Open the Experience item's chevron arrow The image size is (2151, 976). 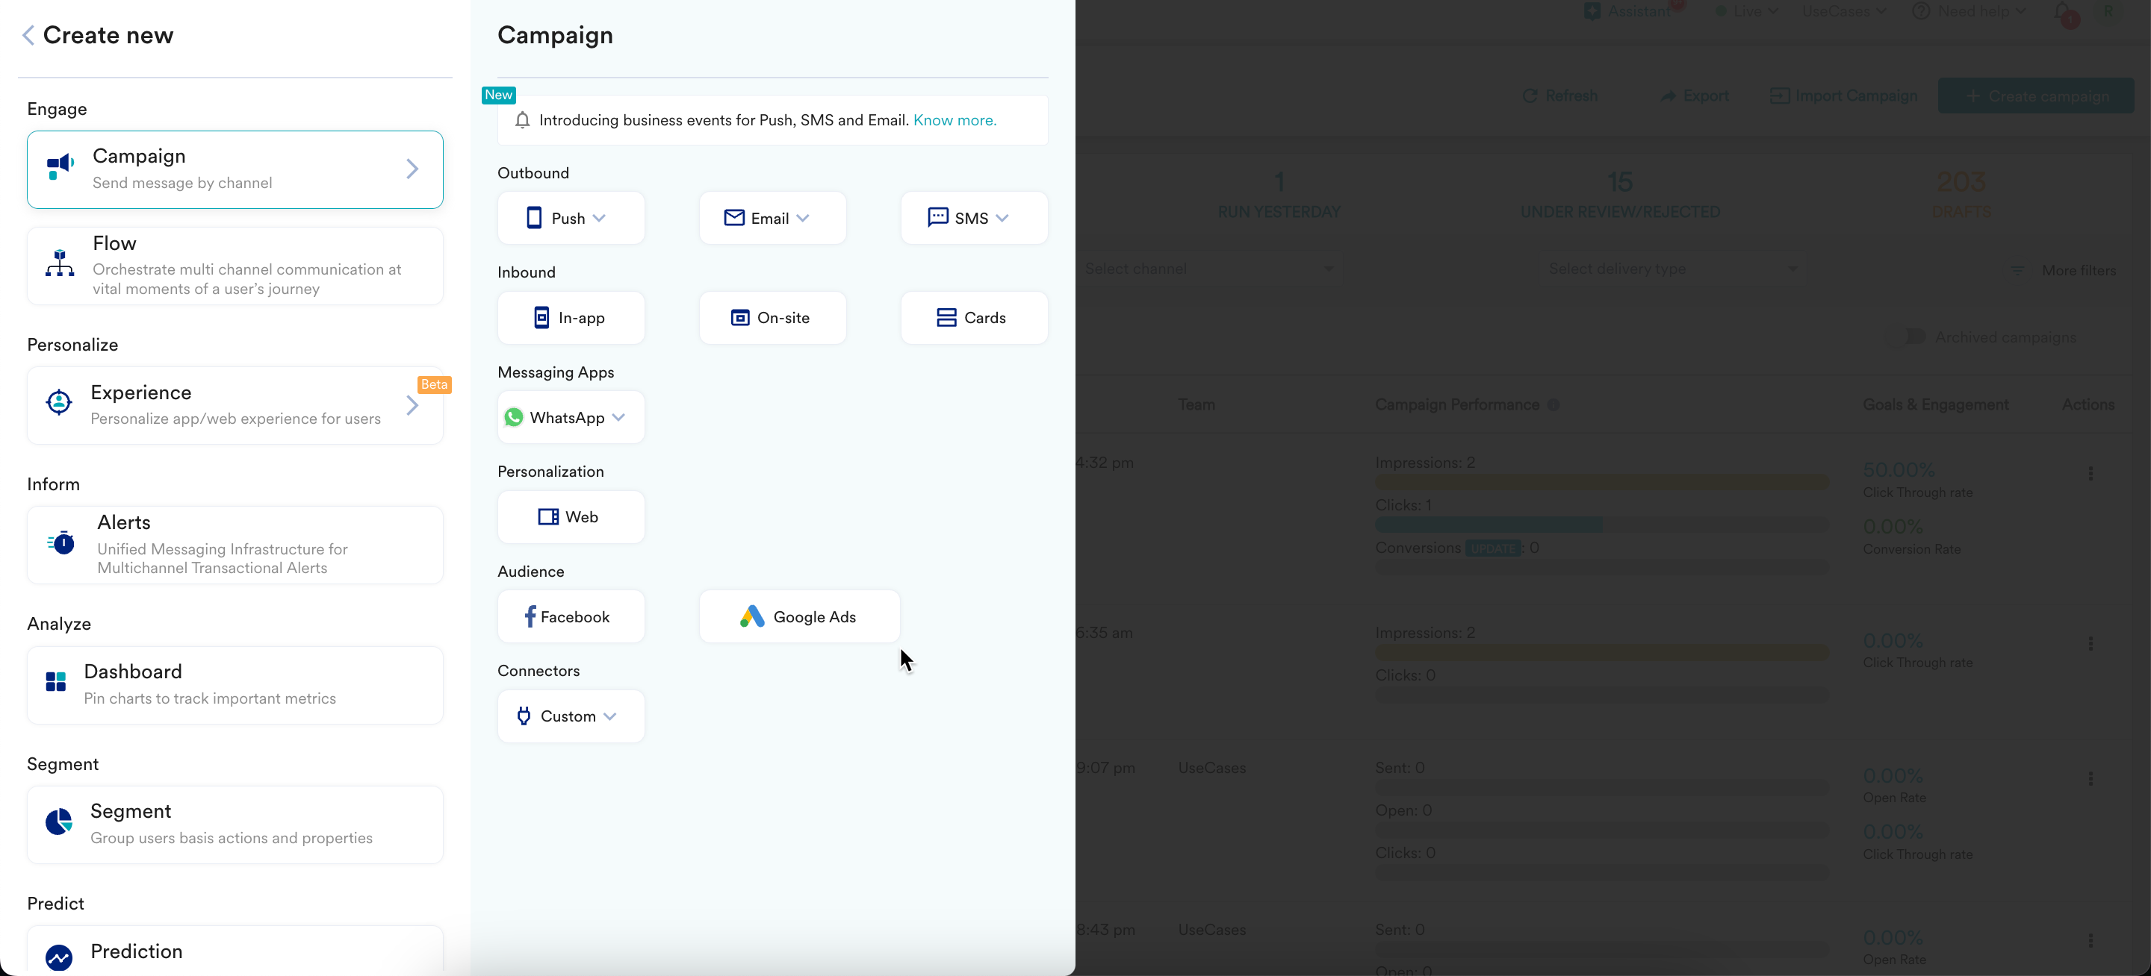pos(412,405)
